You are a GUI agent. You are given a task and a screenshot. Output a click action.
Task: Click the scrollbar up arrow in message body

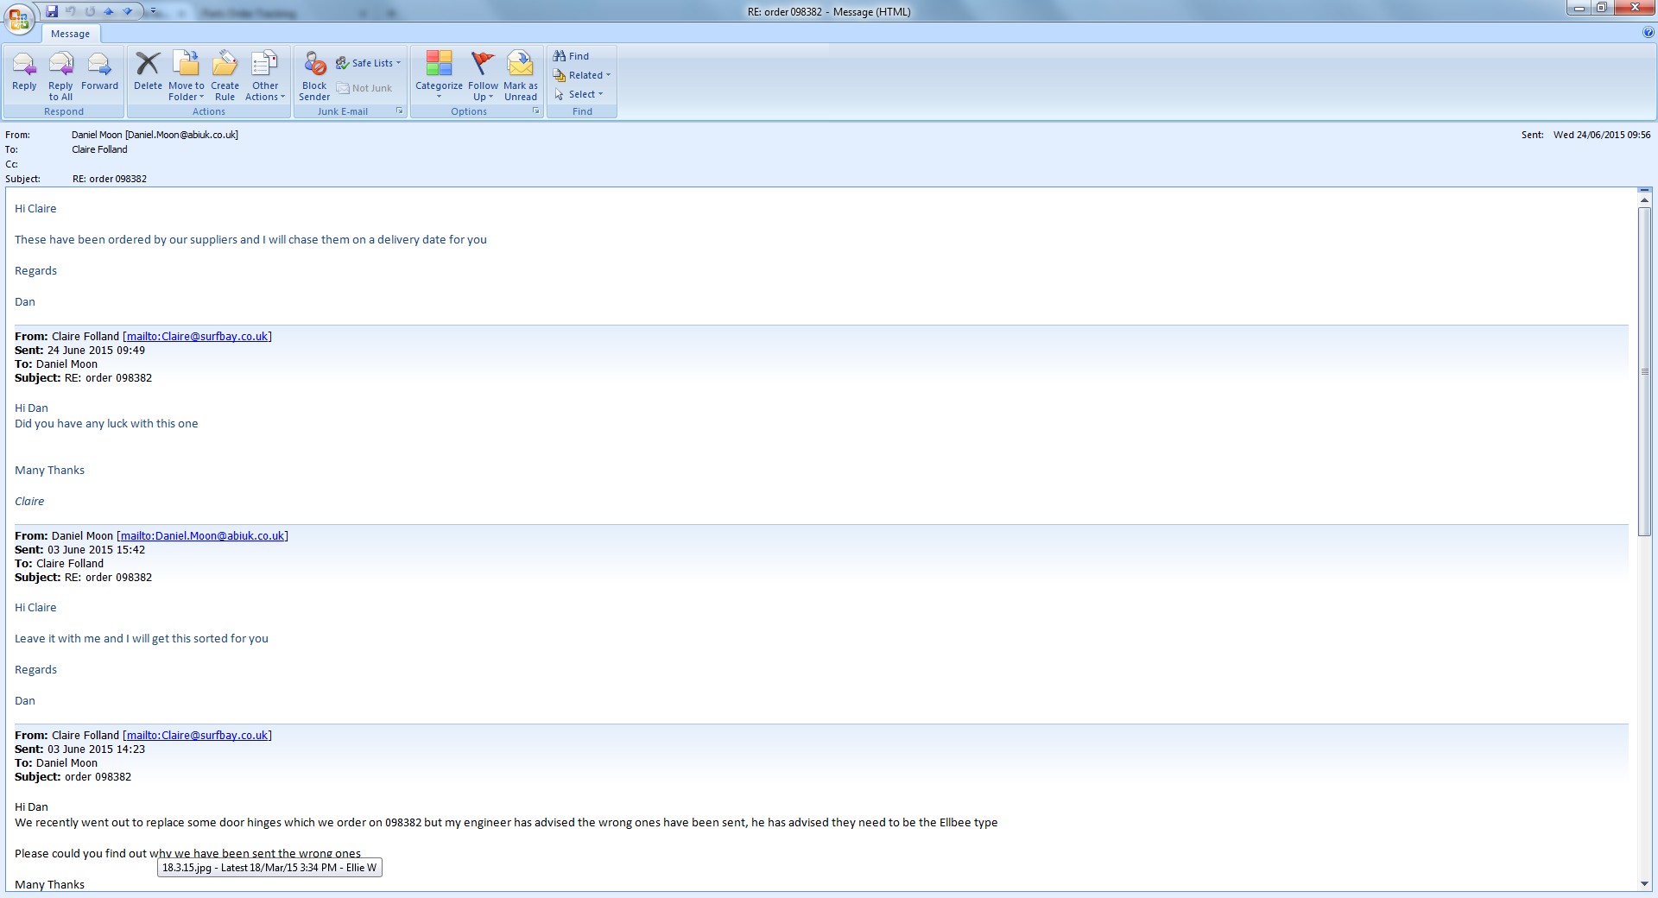pos(1645,200)
